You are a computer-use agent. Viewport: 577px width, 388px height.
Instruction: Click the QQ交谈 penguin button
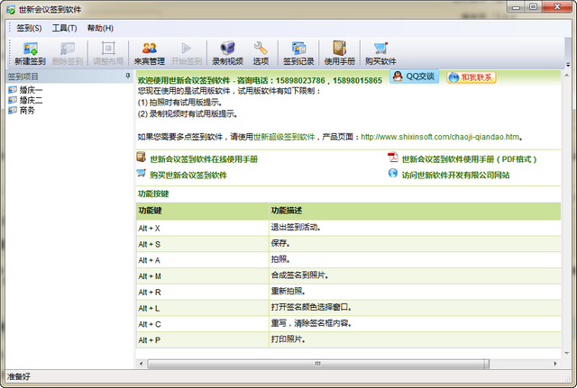click(415, 77)
